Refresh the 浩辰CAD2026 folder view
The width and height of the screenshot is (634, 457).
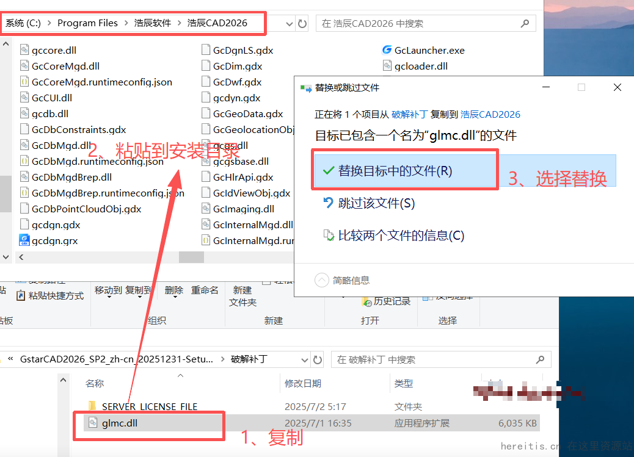[302, 23]
